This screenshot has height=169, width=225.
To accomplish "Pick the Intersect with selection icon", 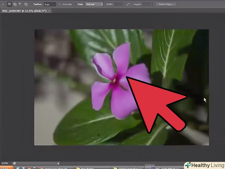I will [26, 4].
